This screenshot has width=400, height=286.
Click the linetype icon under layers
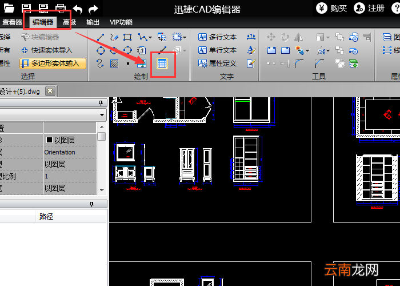click(387, 50)
